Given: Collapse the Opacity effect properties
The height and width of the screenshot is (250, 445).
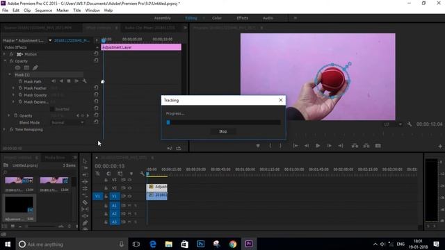Looking at the screenshot, I should [5, 61].
